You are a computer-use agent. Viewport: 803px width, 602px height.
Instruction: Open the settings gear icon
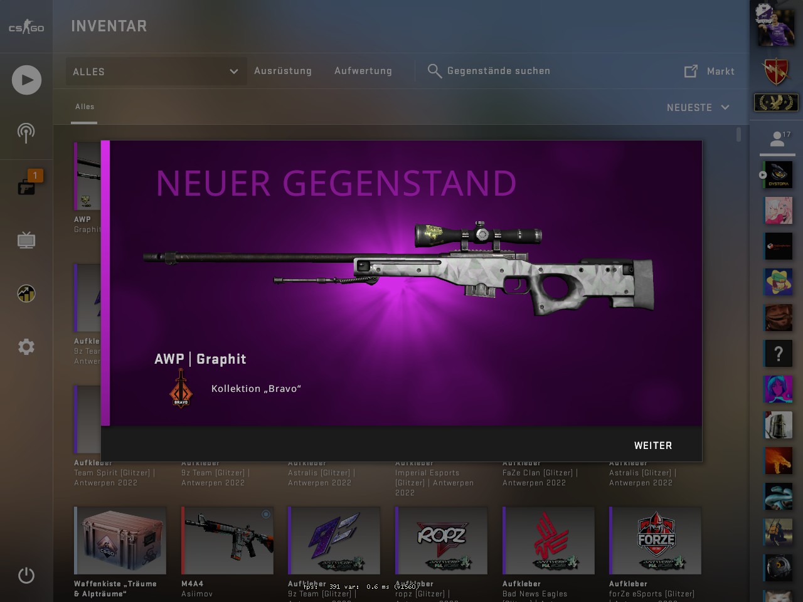click(x=26, y=347)
